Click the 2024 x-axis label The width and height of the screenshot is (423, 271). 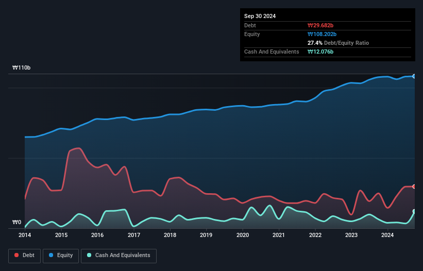coord(387,235)
